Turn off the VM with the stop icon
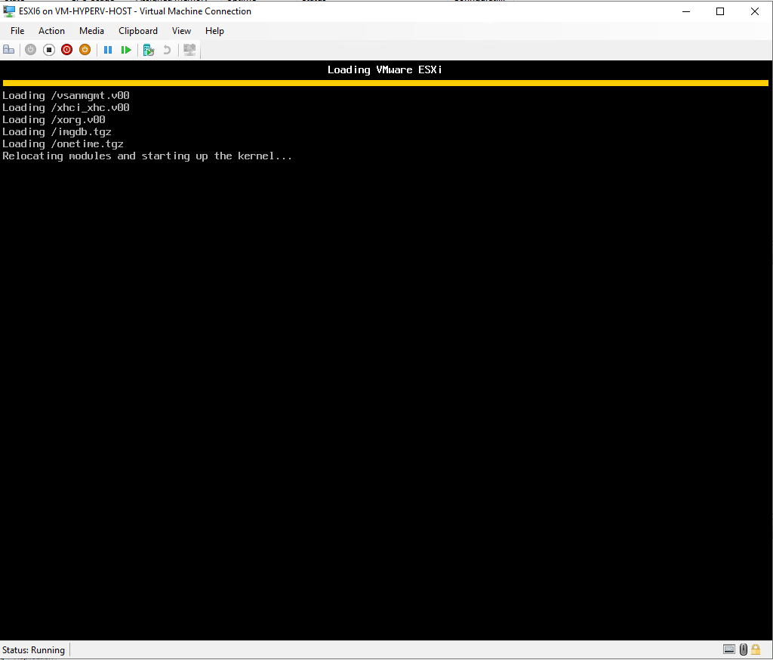773x660 pixels. pyautogui.click(x=49, y=50)
